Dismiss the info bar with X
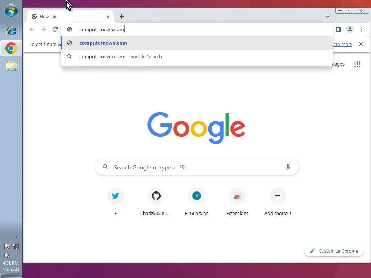 coord(361,44)
